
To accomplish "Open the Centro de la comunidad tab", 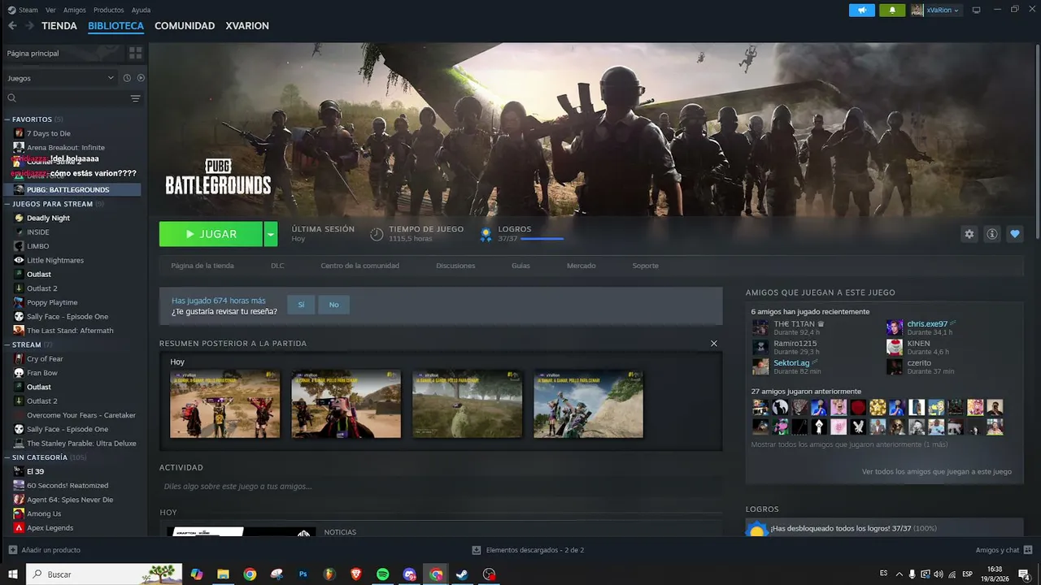I will coord(359,266).
